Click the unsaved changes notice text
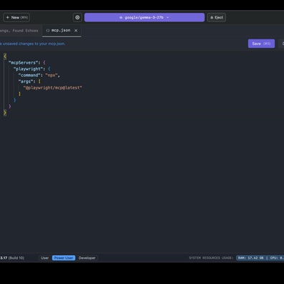 tap(32, 44)
